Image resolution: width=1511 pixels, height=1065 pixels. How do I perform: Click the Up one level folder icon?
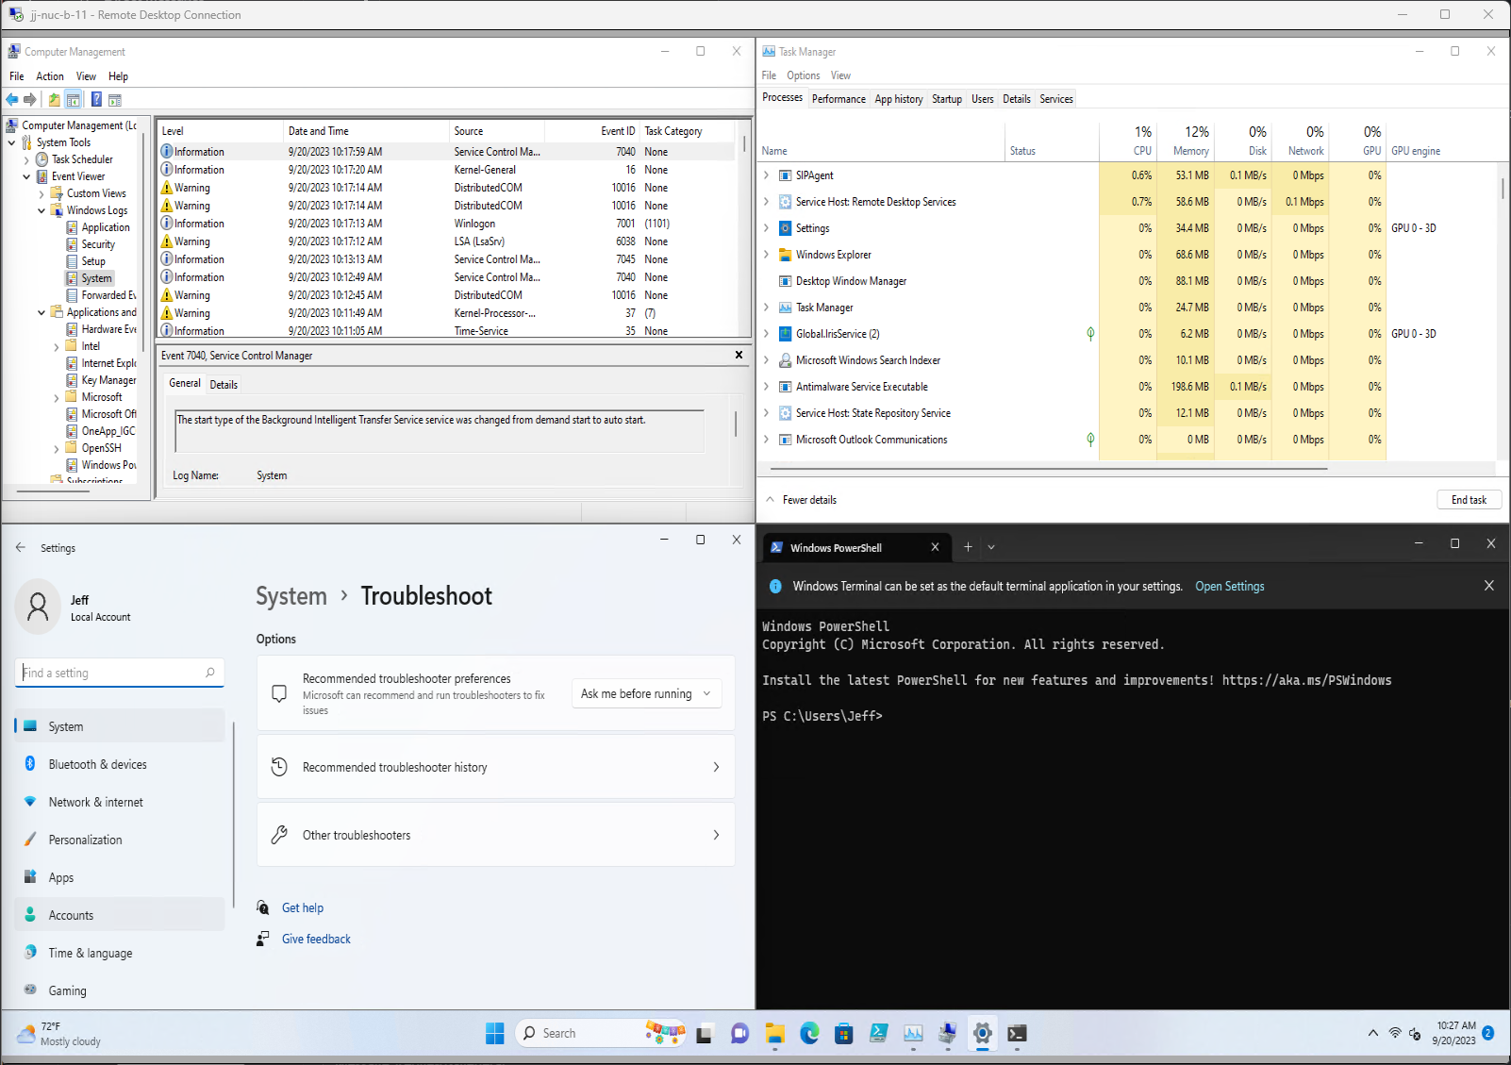[55, 100]
